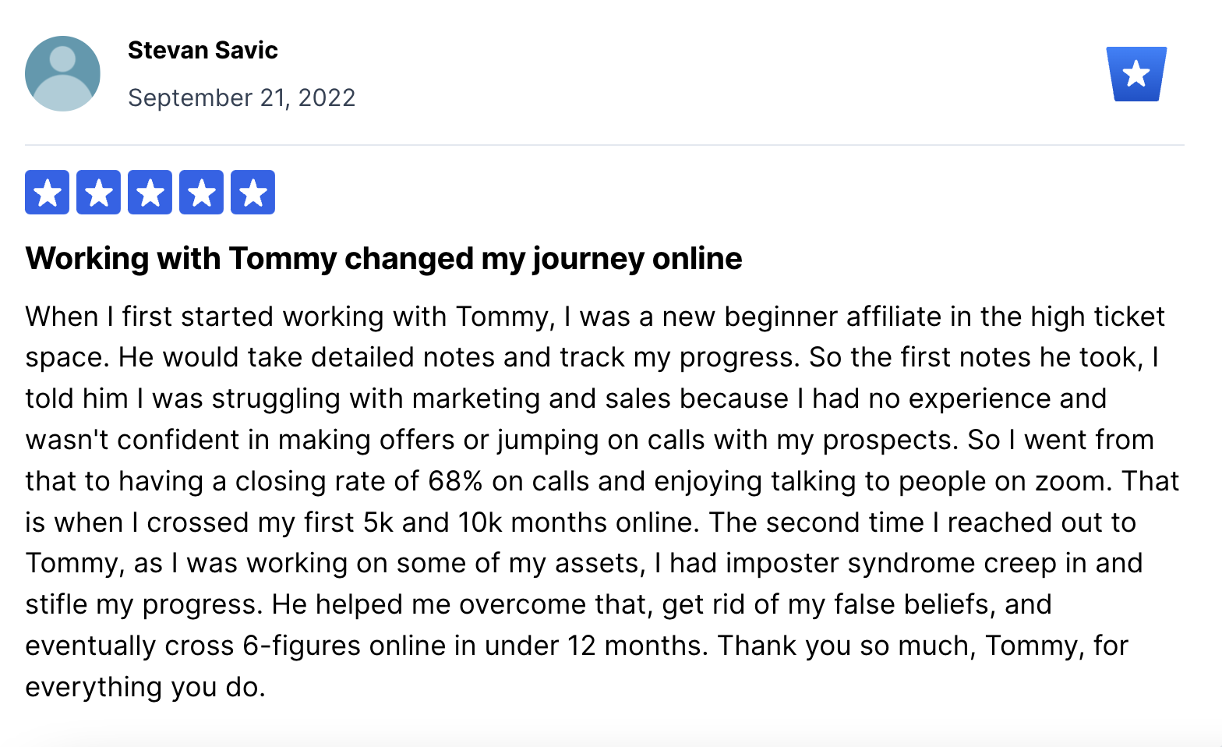Image resolution: width=1222 pixels, height=747 pixels.
Task: Click the first line mentioning high ticket space
Action: (x=595, y=317)
